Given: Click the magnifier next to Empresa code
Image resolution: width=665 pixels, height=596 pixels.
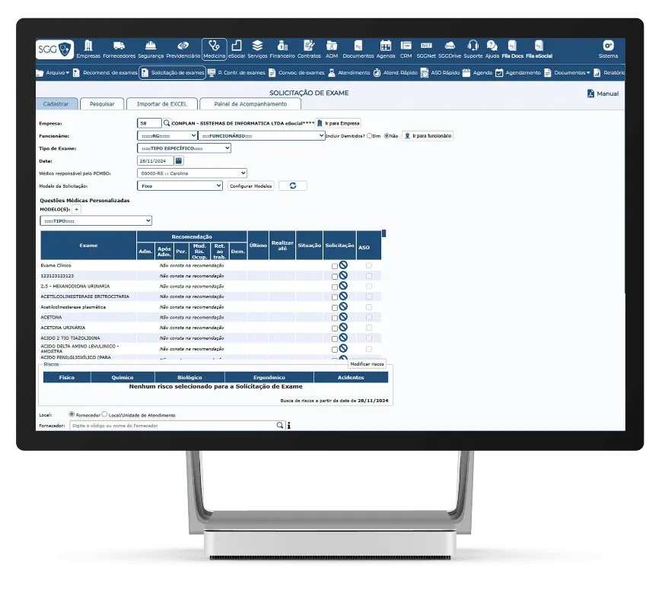Looking at the screenshot, I should 167,123.
